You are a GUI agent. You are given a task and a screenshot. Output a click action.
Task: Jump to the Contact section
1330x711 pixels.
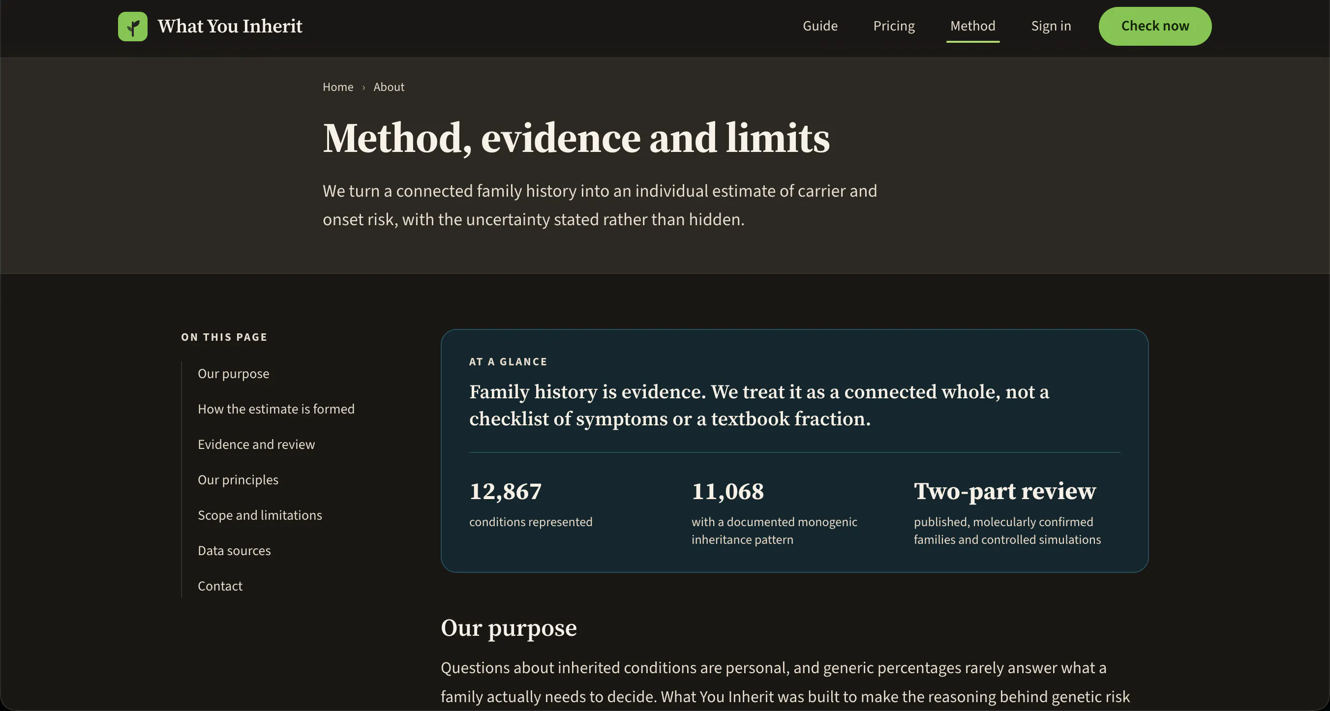(220, 586)
